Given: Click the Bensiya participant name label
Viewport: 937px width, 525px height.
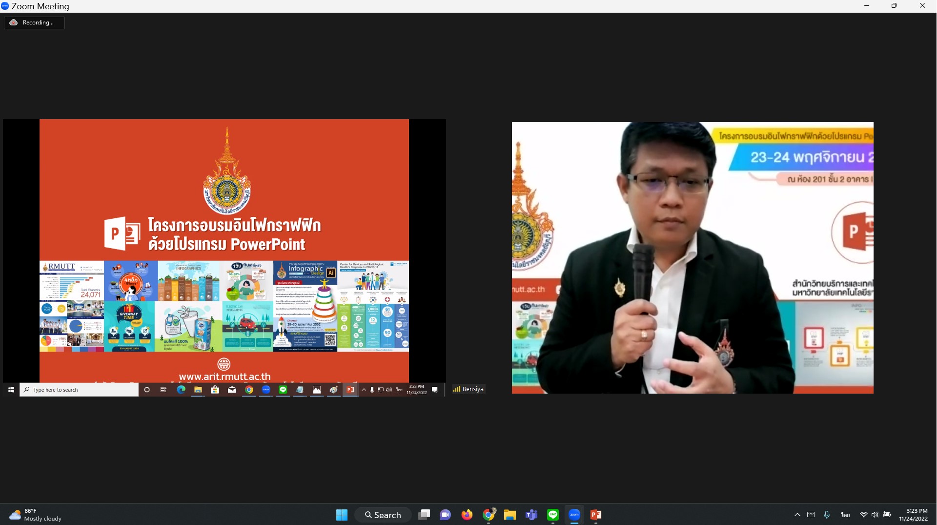Looking at the screenshot, I should [473, 389].
